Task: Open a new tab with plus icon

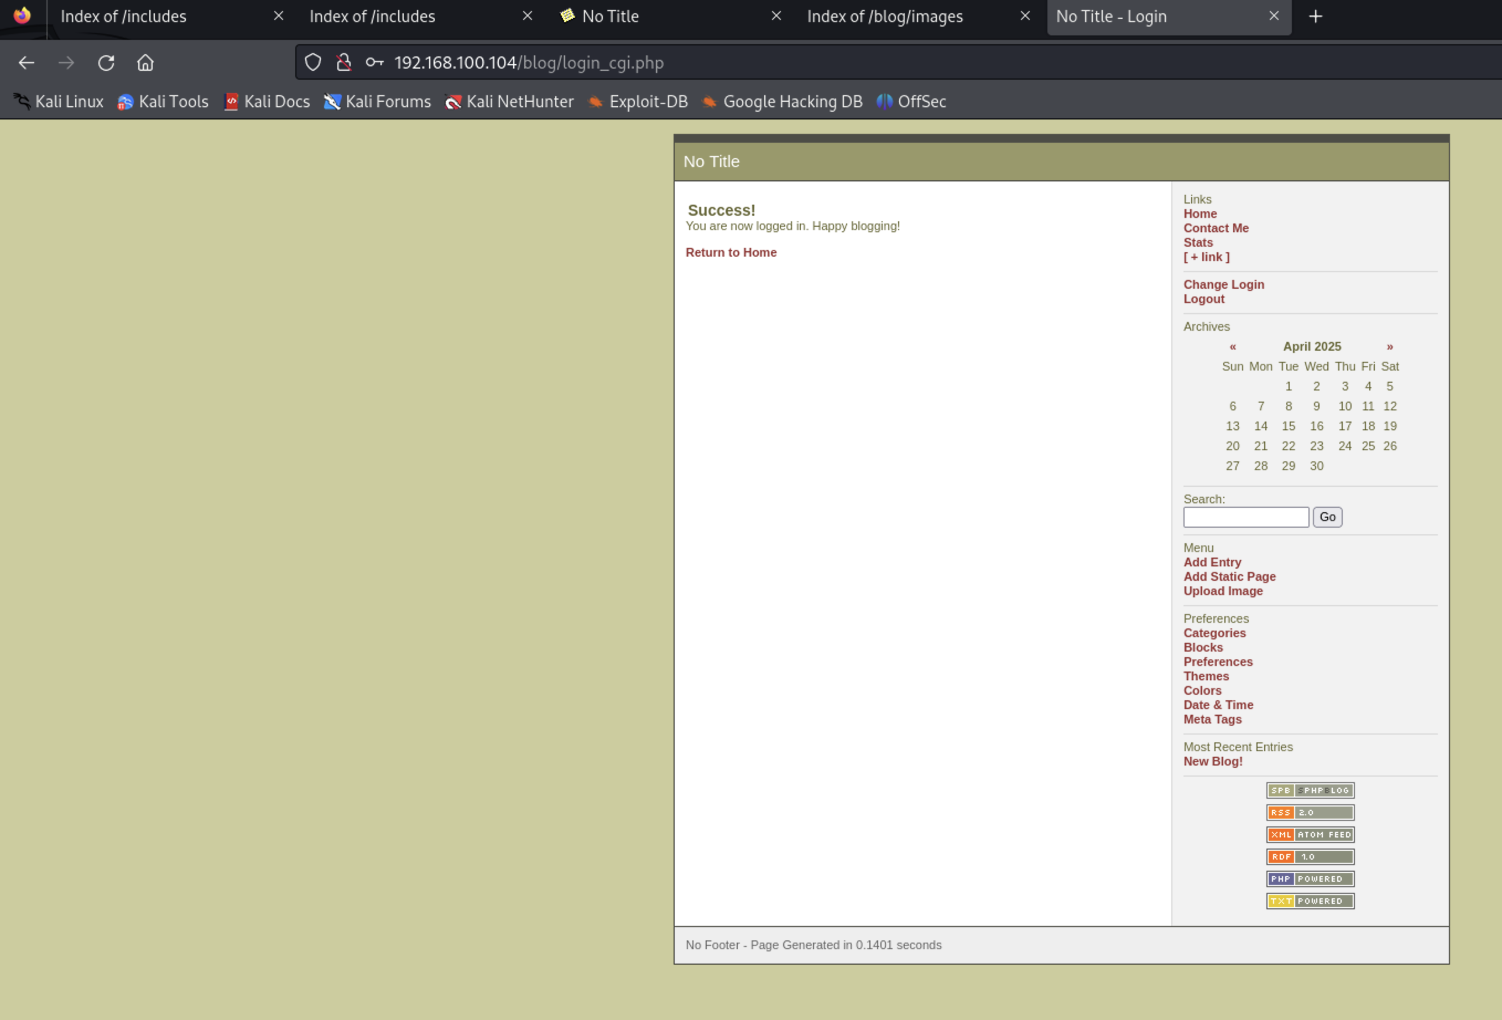Action: 1315,16
